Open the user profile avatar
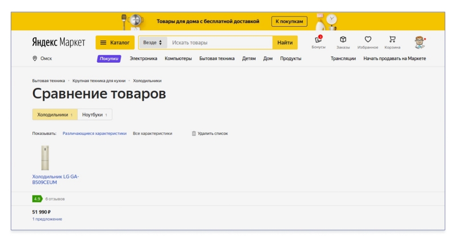This screenshot has height=242, width=456. [419, 42]
